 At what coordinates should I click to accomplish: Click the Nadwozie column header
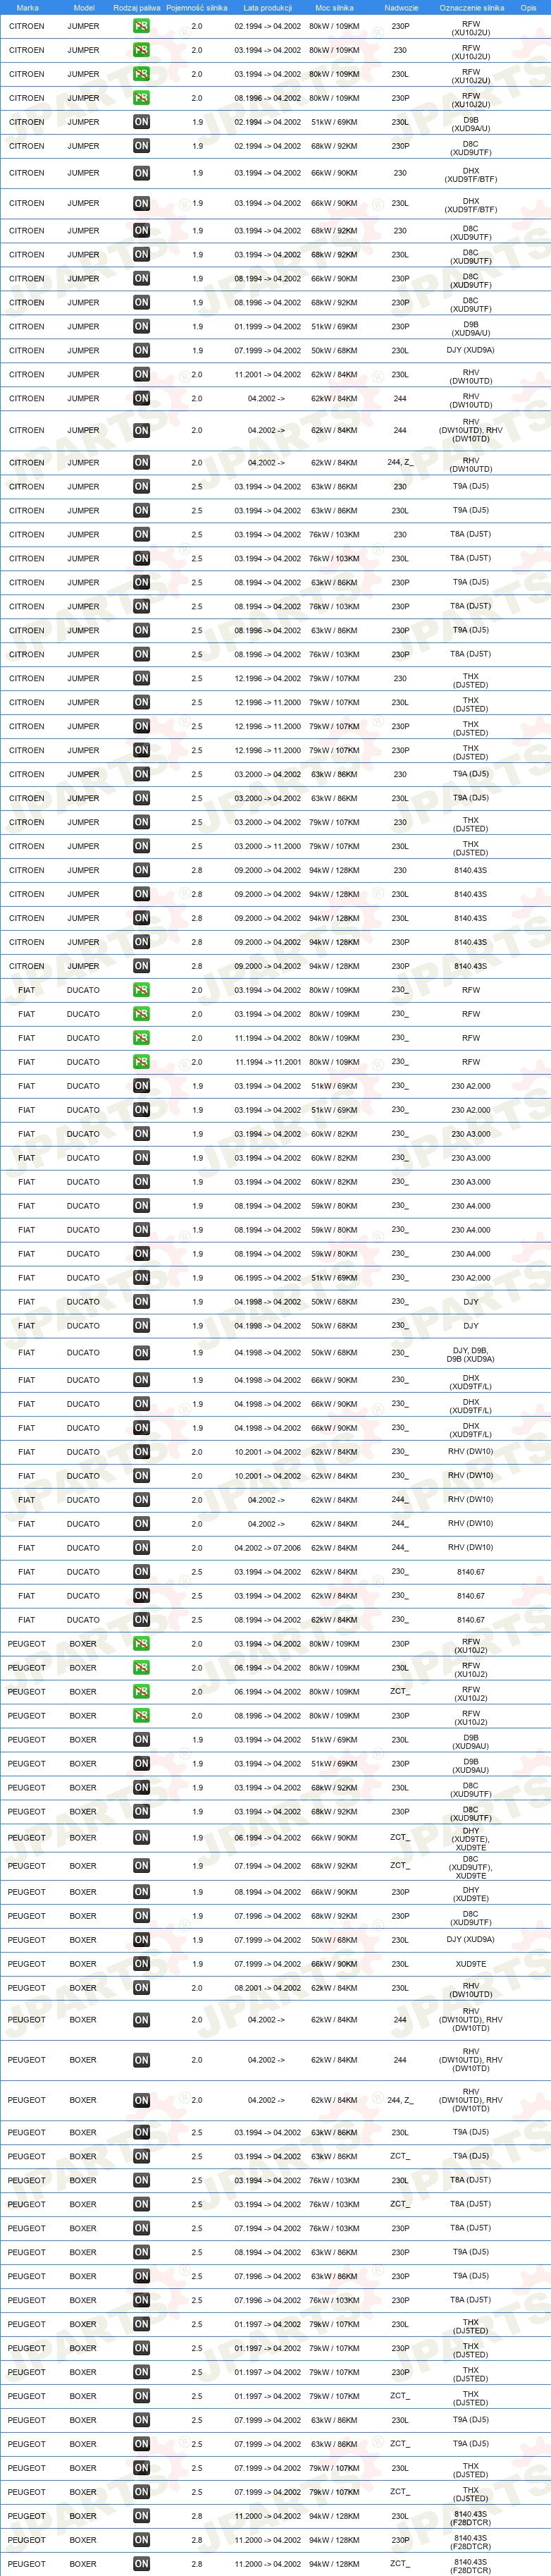tap(401, 7)
